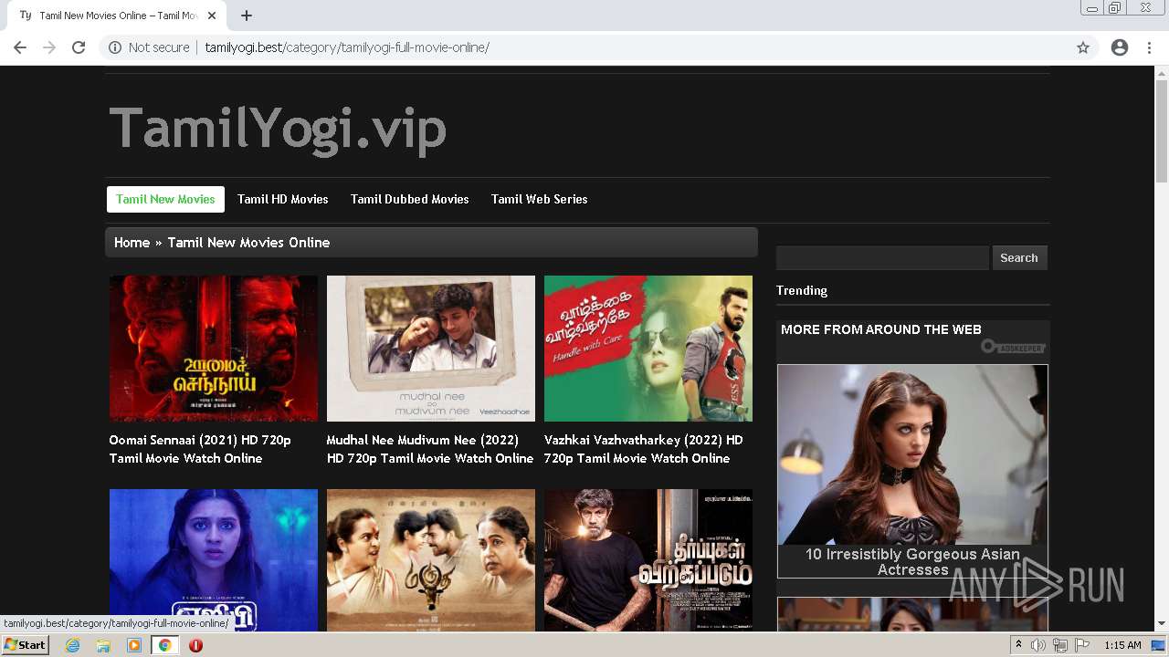The width and height of the screenshot is (1169, 657).
Task: Open the blue poster with frightened woman
Action: tap(214, 560)
